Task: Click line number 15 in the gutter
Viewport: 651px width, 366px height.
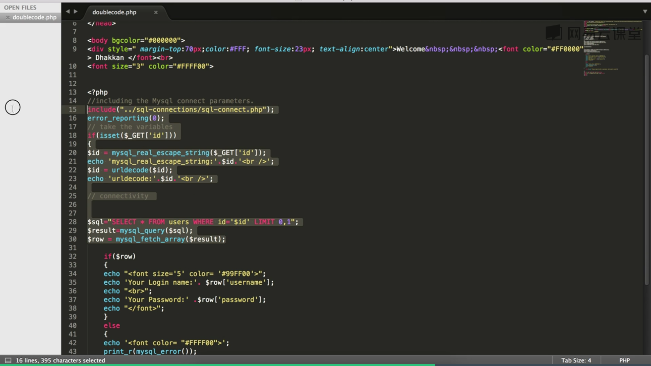Action: 73,109
